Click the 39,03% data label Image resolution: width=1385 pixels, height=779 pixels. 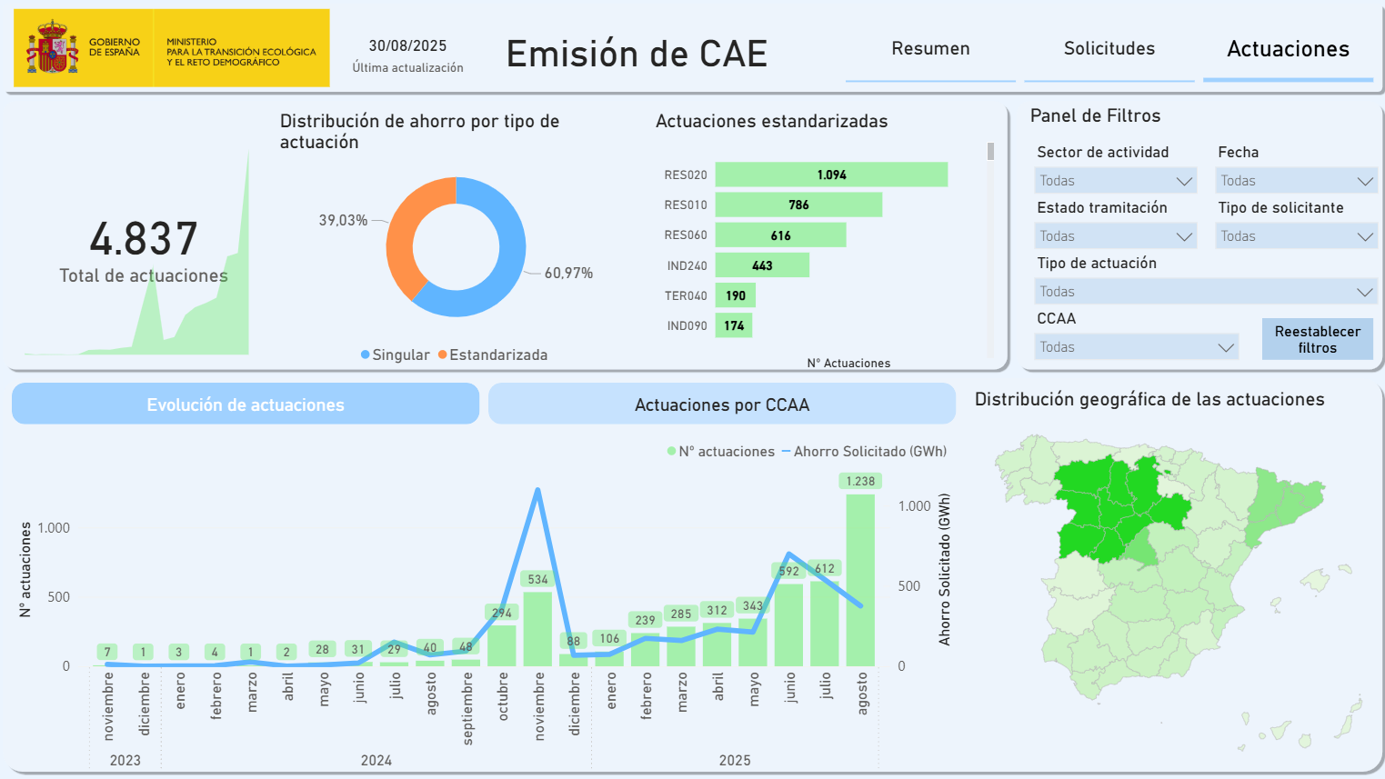click(x=343, y=220)
